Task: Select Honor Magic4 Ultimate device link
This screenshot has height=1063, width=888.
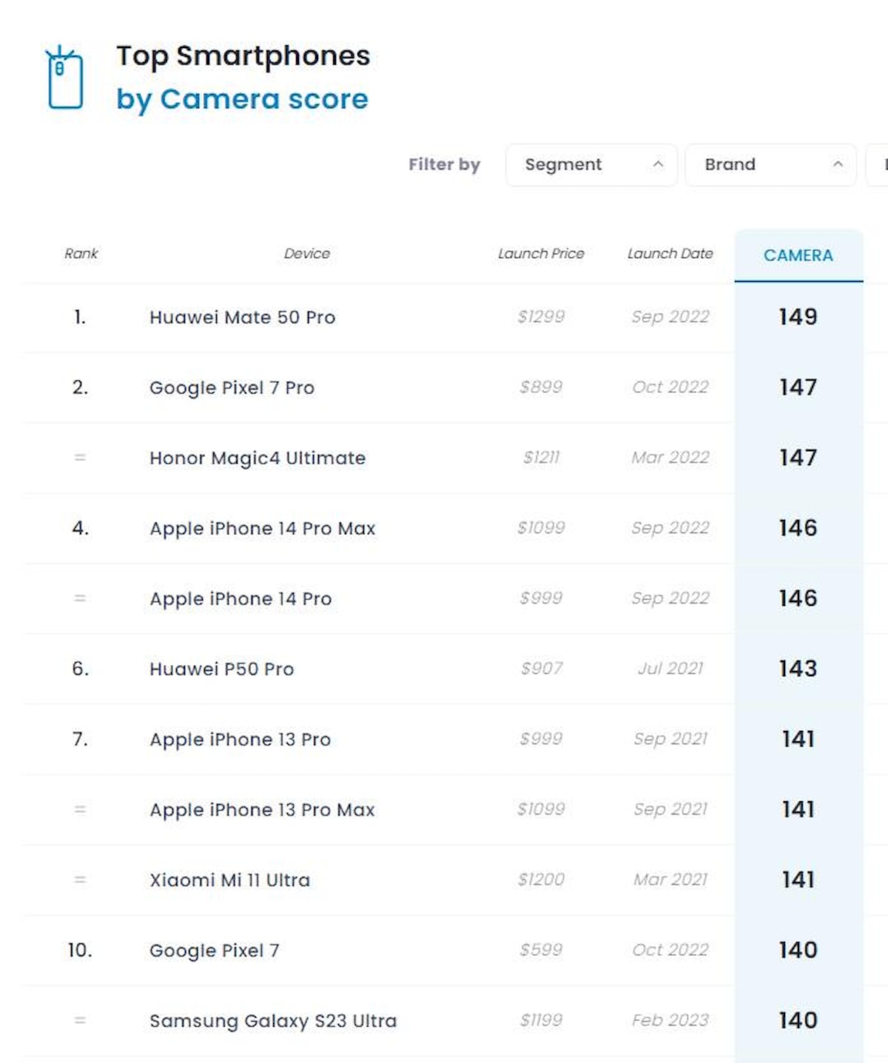Action: tap(257, 458)
